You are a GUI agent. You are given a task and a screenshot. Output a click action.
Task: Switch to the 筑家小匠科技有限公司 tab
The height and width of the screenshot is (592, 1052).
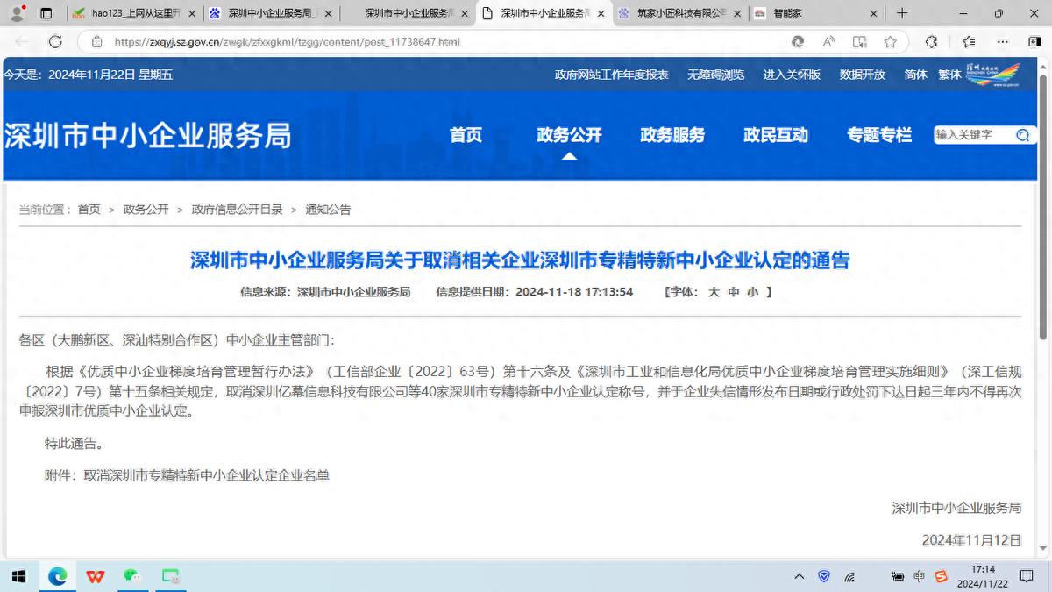click(679, 13)
